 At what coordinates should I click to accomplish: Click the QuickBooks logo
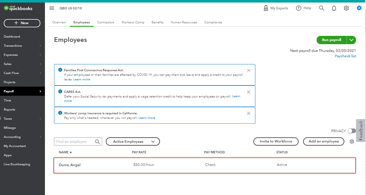point(18,9)
